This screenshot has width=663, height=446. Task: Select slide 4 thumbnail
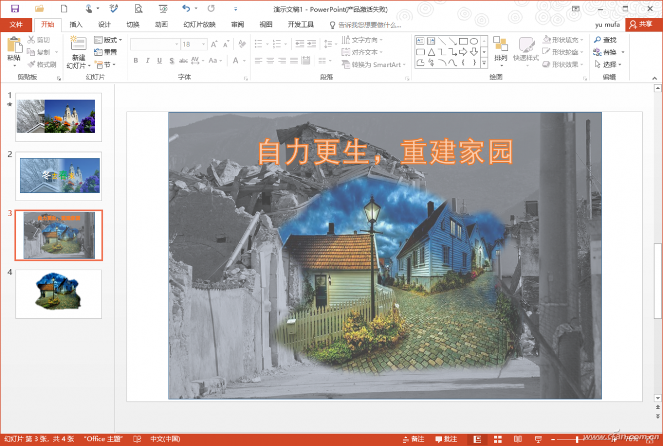point(59,294)
